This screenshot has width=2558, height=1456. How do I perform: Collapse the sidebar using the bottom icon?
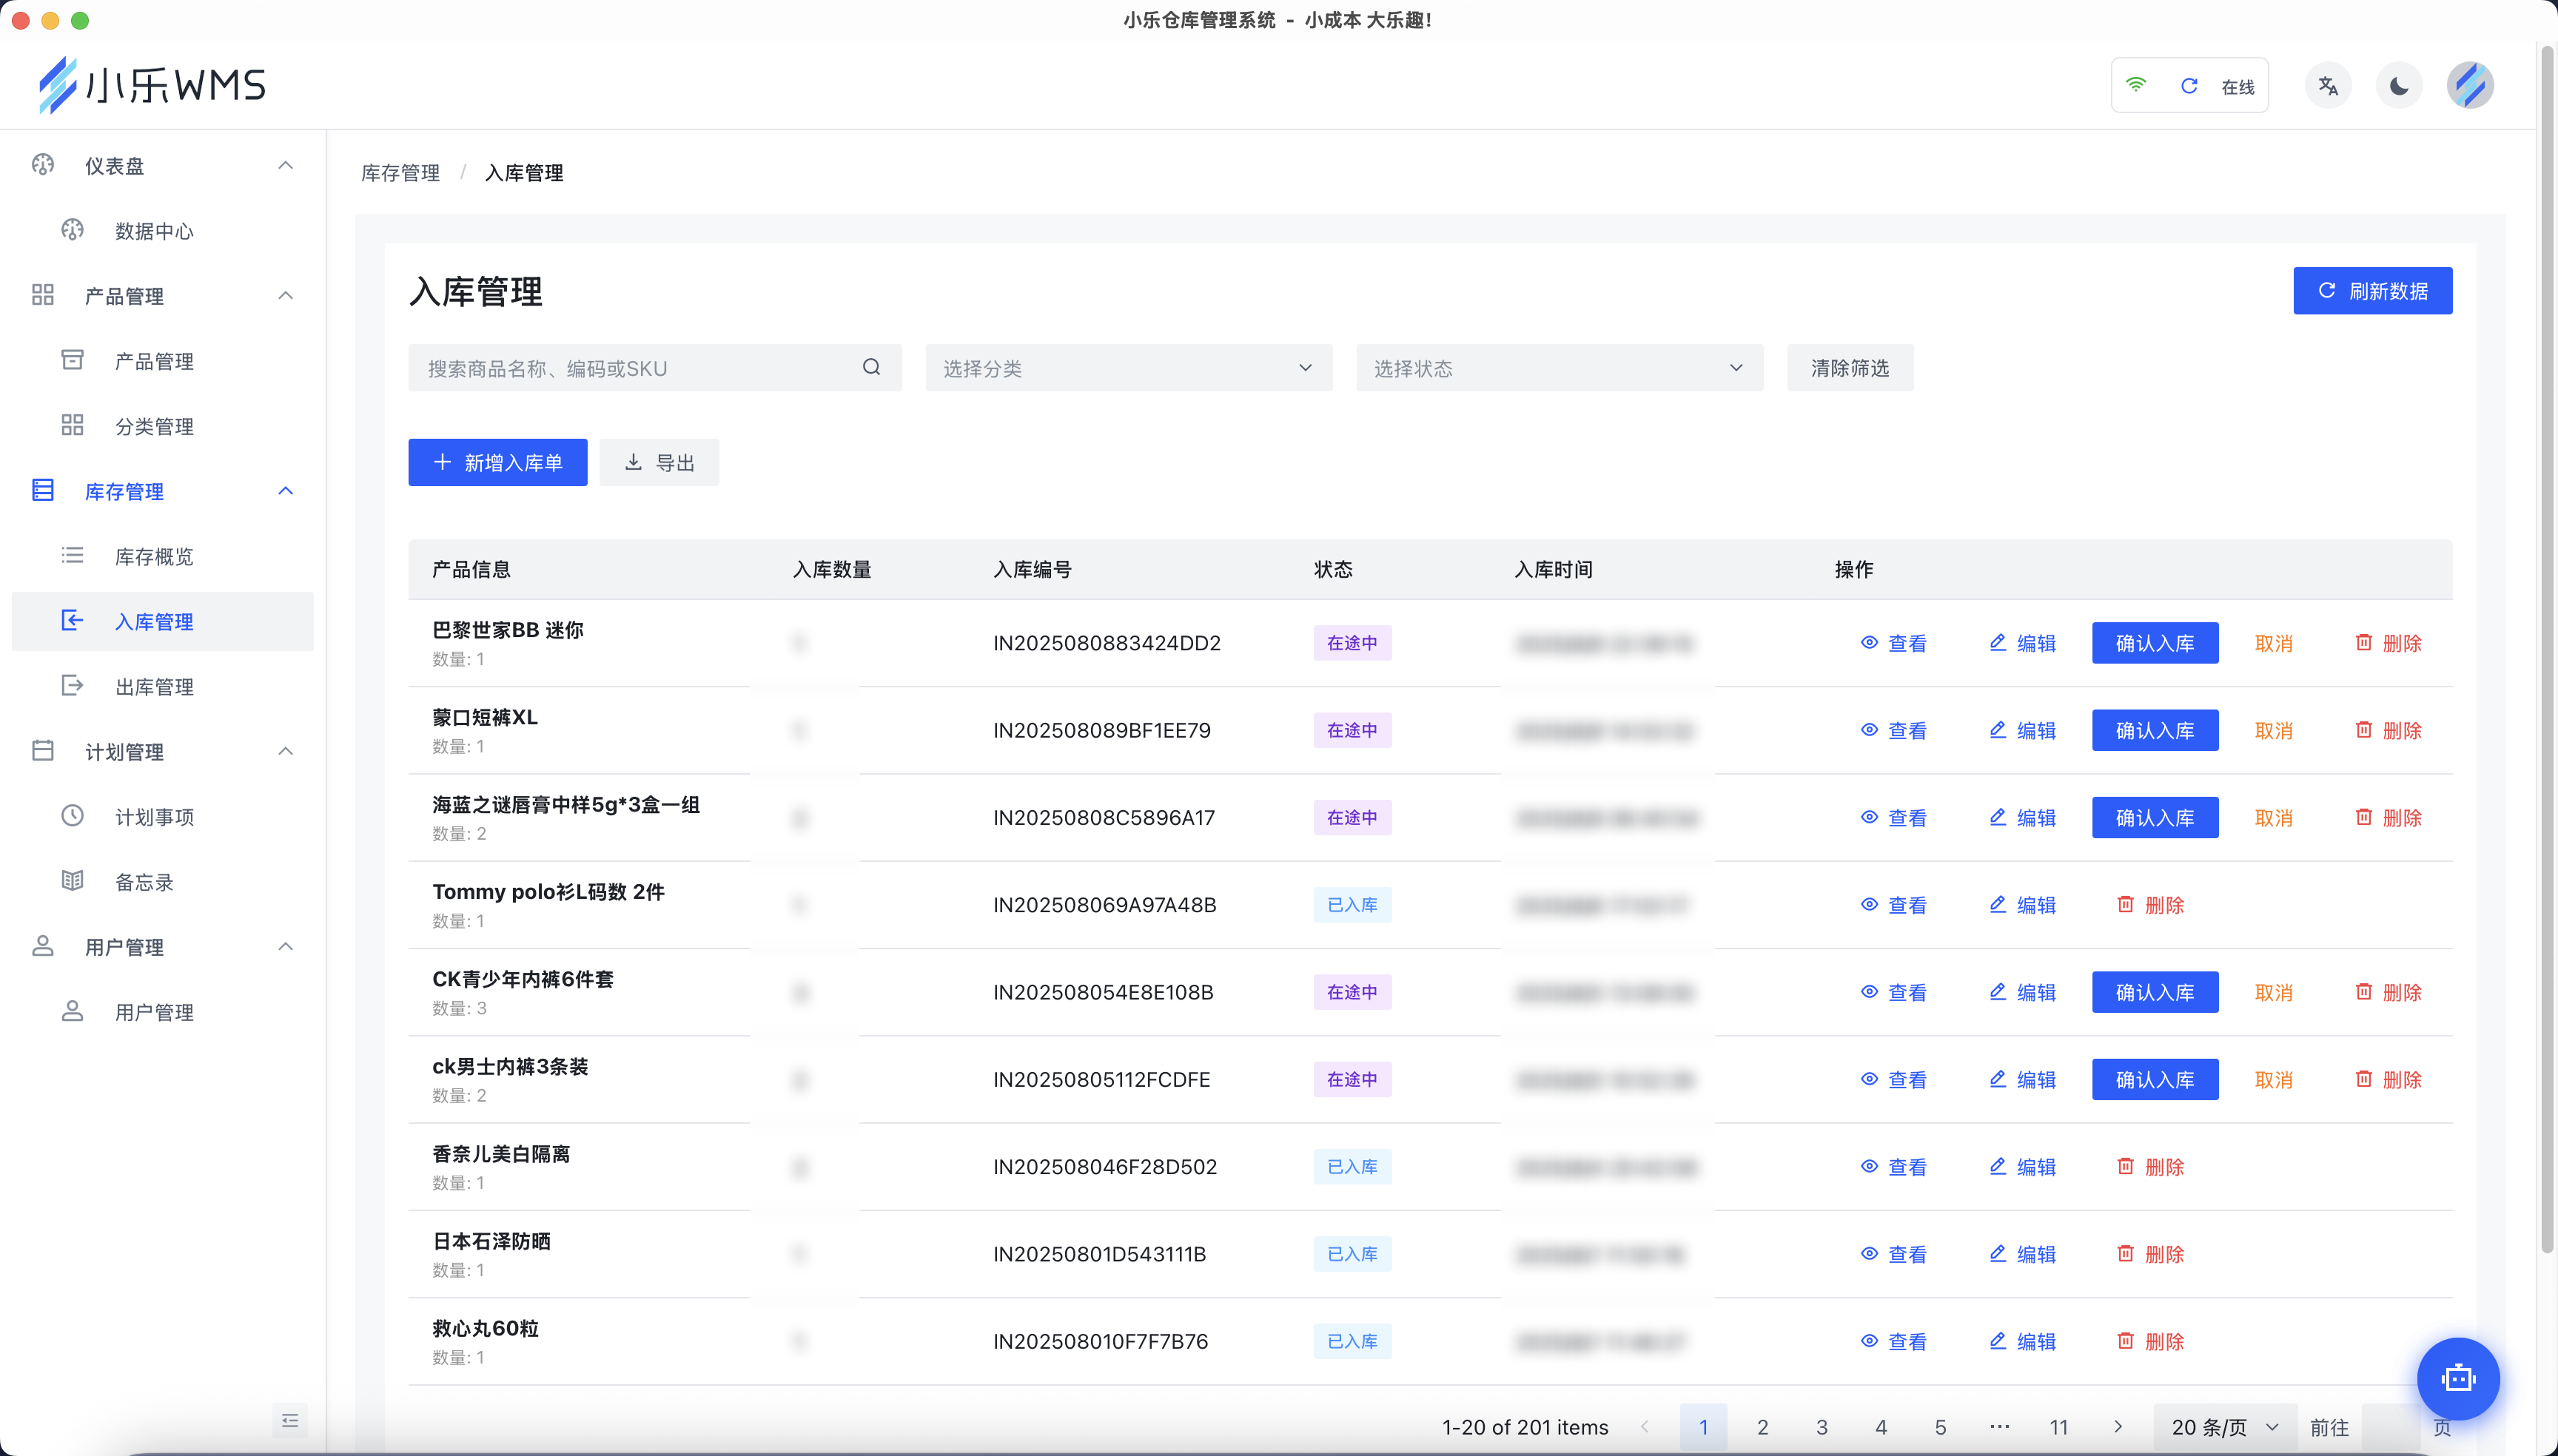coord(290,1420)
